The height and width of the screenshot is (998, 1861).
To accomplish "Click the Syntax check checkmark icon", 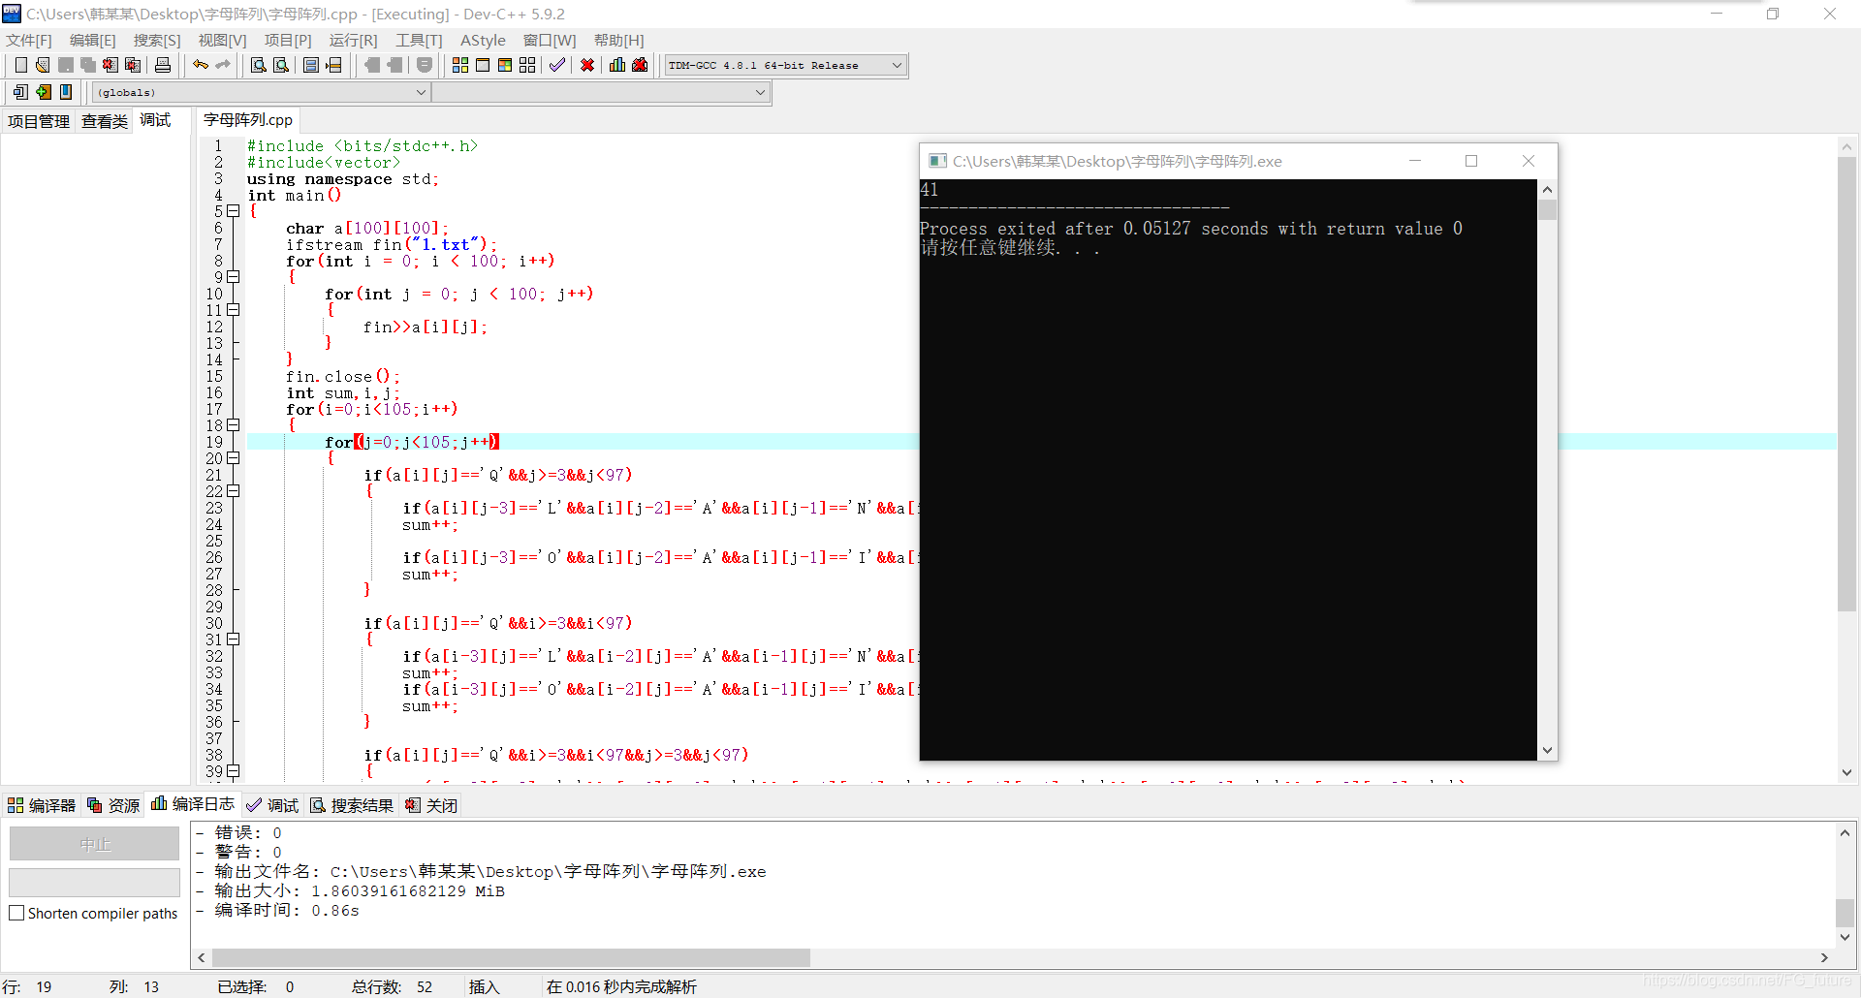I will (557, 65).
